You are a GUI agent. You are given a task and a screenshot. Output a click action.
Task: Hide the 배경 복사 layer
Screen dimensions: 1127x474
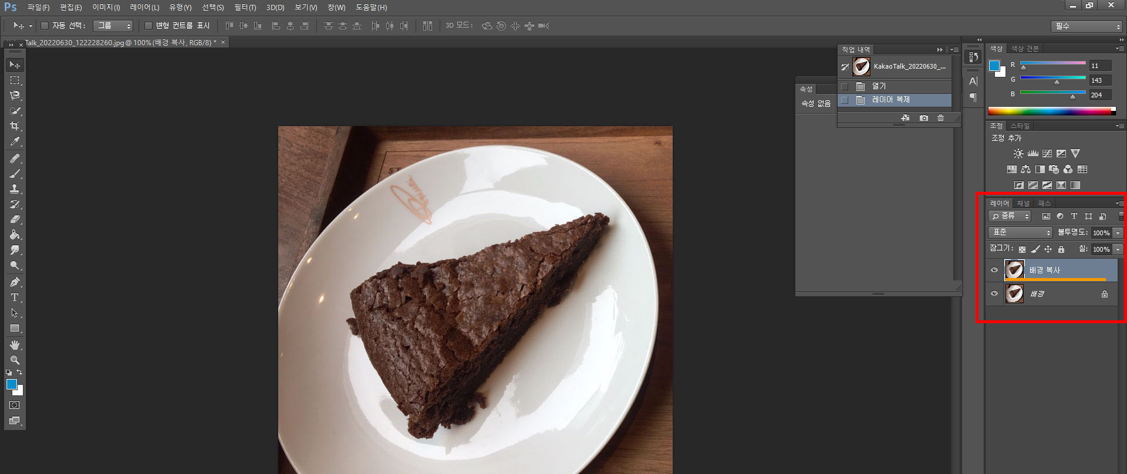coord(994,270)
